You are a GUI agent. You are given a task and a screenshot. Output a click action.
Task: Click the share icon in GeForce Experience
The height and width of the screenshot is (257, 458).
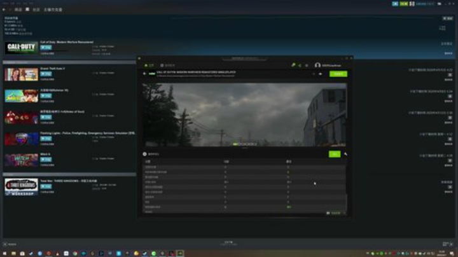(x=300, y=66)
